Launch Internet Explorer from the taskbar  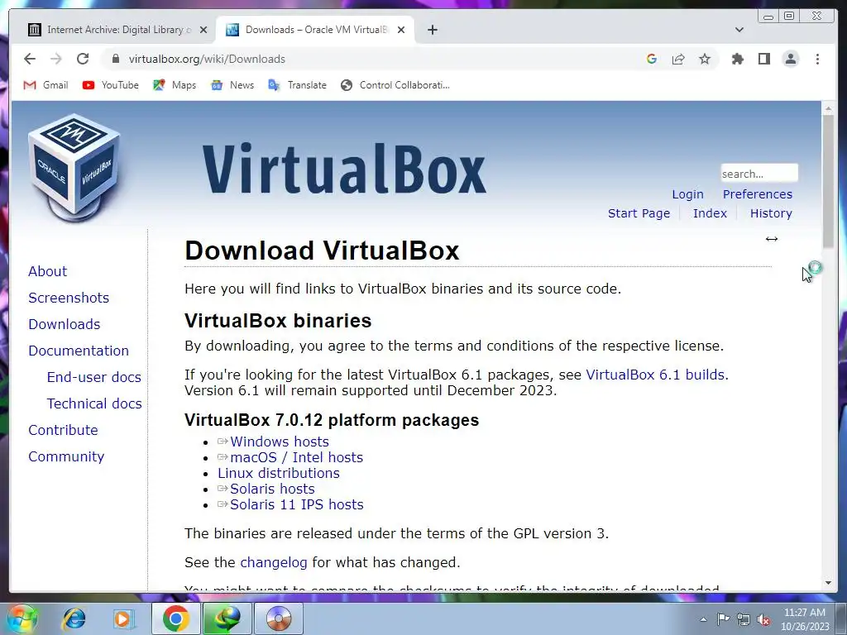point(74,618)
